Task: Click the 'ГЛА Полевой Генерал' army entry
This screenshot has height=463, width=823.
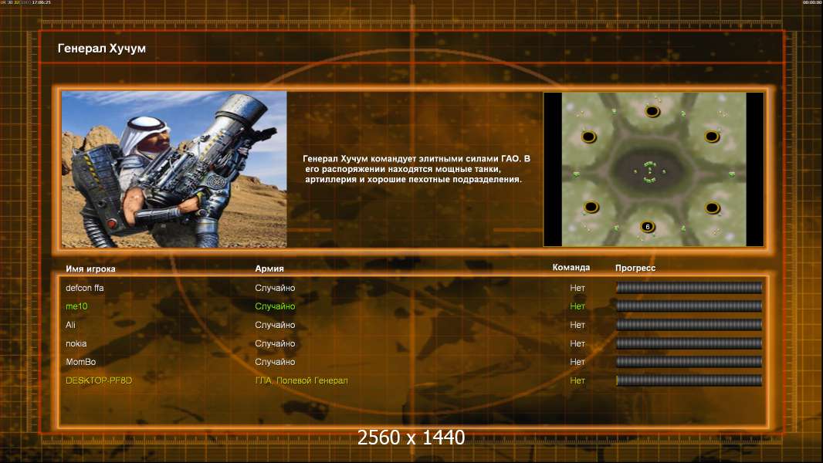Action: point(301,380)
